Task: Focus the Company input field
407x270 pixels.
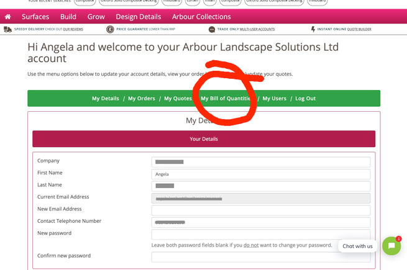Action: [x=261, y=162]
